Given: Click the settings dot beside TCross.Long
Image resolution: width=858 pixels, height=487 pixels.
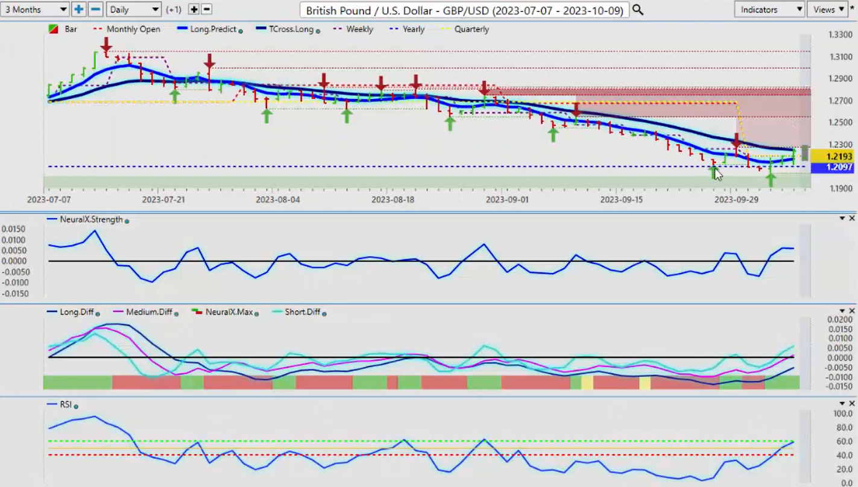Looking at the screenshot, I should pos(318,30).
